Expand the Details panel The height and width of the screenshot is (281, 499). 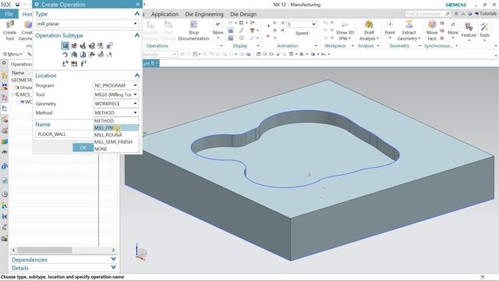coord(113,268)
